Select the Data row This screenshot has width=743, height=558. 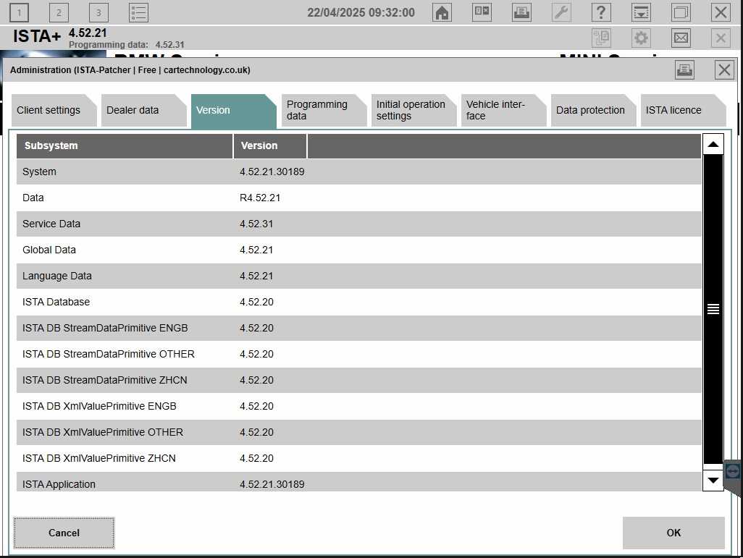[x=358, y=198]
